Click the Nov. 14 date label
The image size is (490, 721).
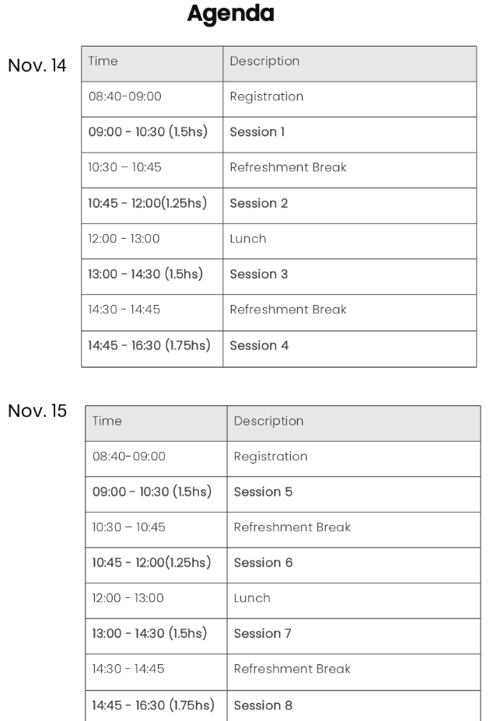click(37, 64)
